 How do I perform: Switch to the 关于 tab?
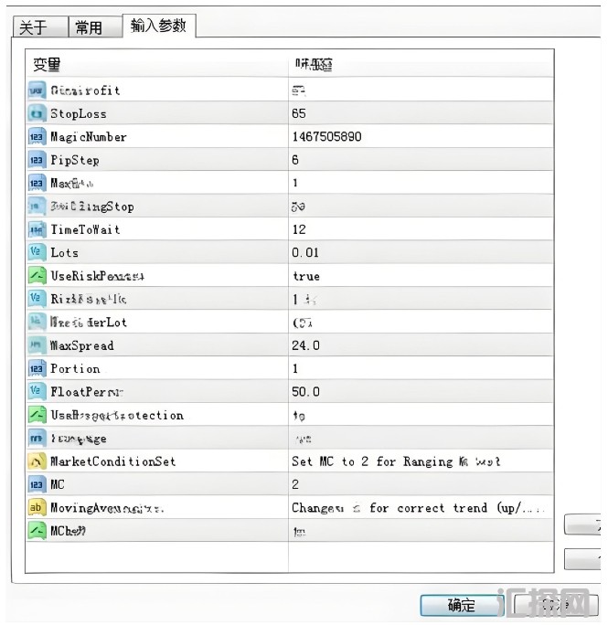[40, 27]
